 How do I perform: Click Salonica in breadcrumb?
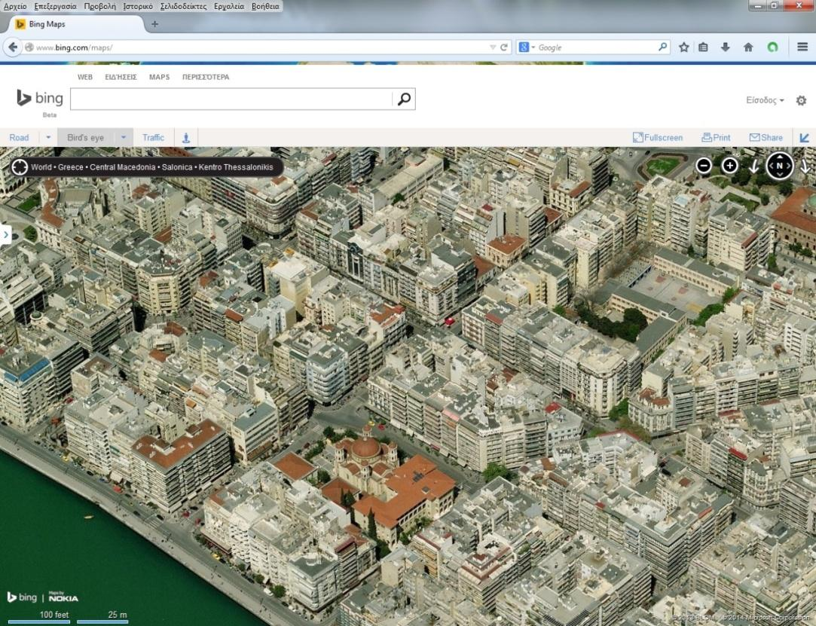click(177, 167)
